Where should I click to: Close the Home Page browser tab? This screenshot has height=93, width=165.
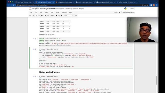click(x=33, y=2)
